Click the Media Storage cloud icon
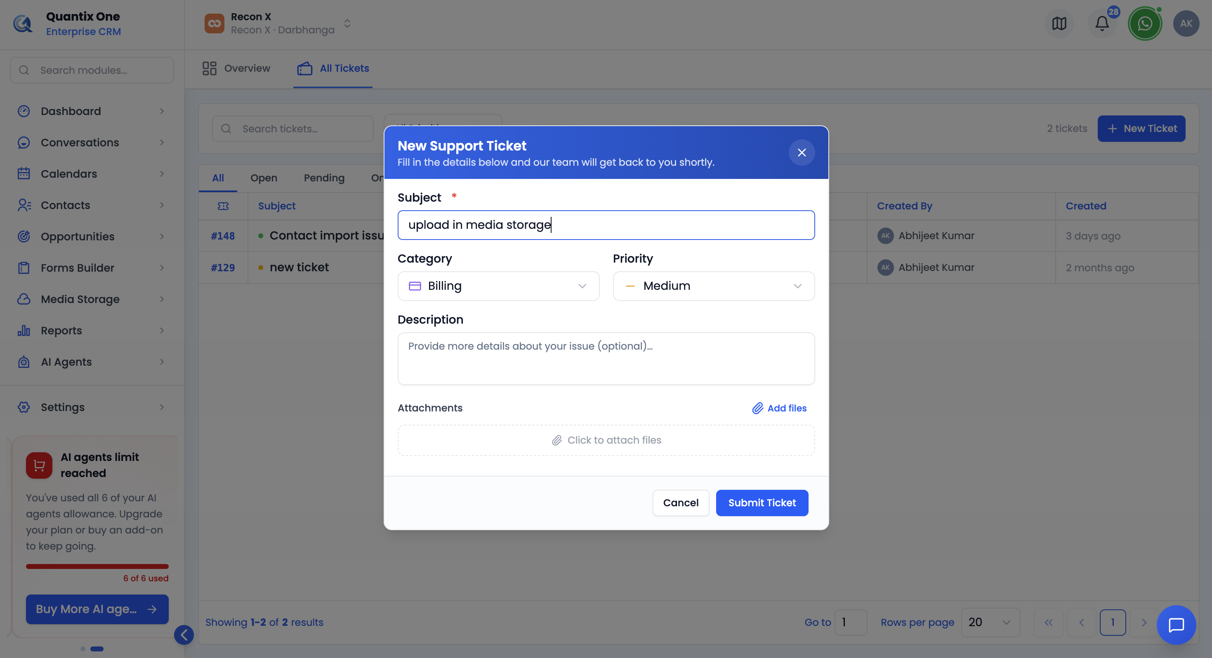 [x=24, y=299]
